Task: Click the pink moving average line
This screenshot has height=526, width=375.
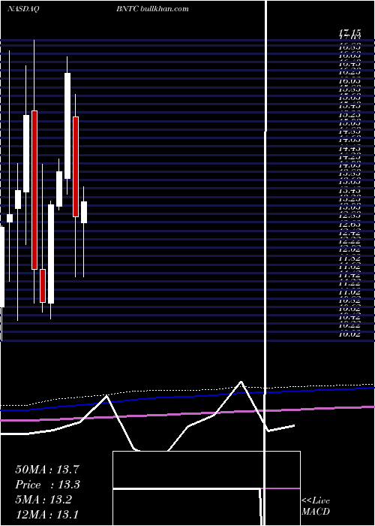Action: click(x=187, y=413)
